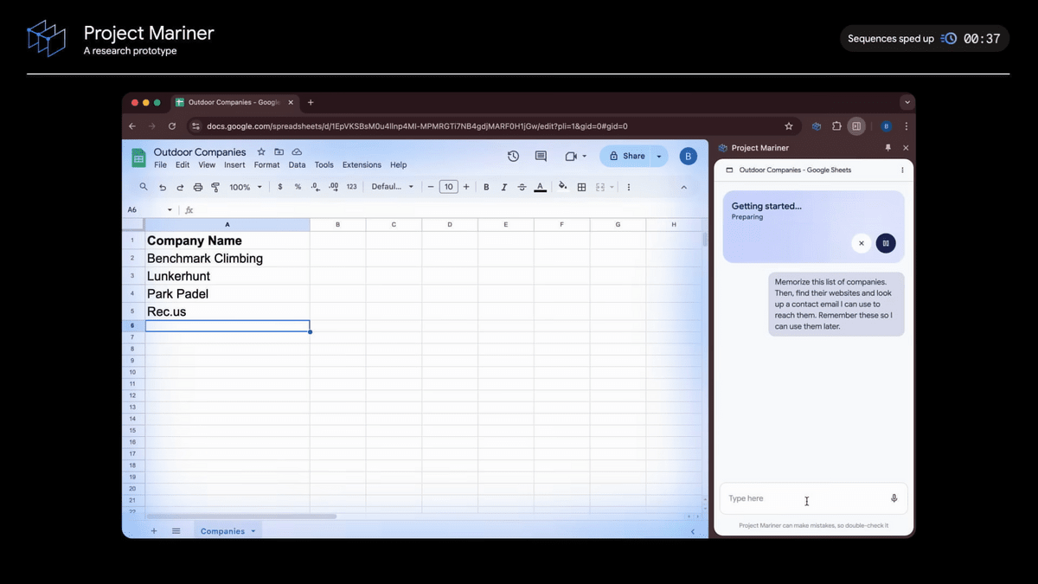Click the borders icon in the toolbar
This screenshot has height=584, width=1038.
[583, 186]
